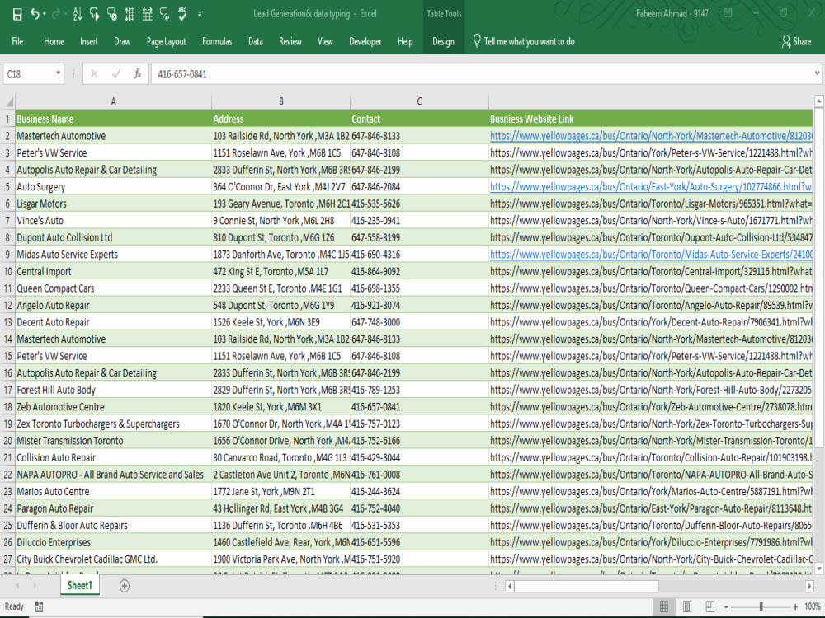This screenshot has height=618, width=825.
Task: Select the Sheet1 worksheet tab
Action: click(x=79, y=585)
